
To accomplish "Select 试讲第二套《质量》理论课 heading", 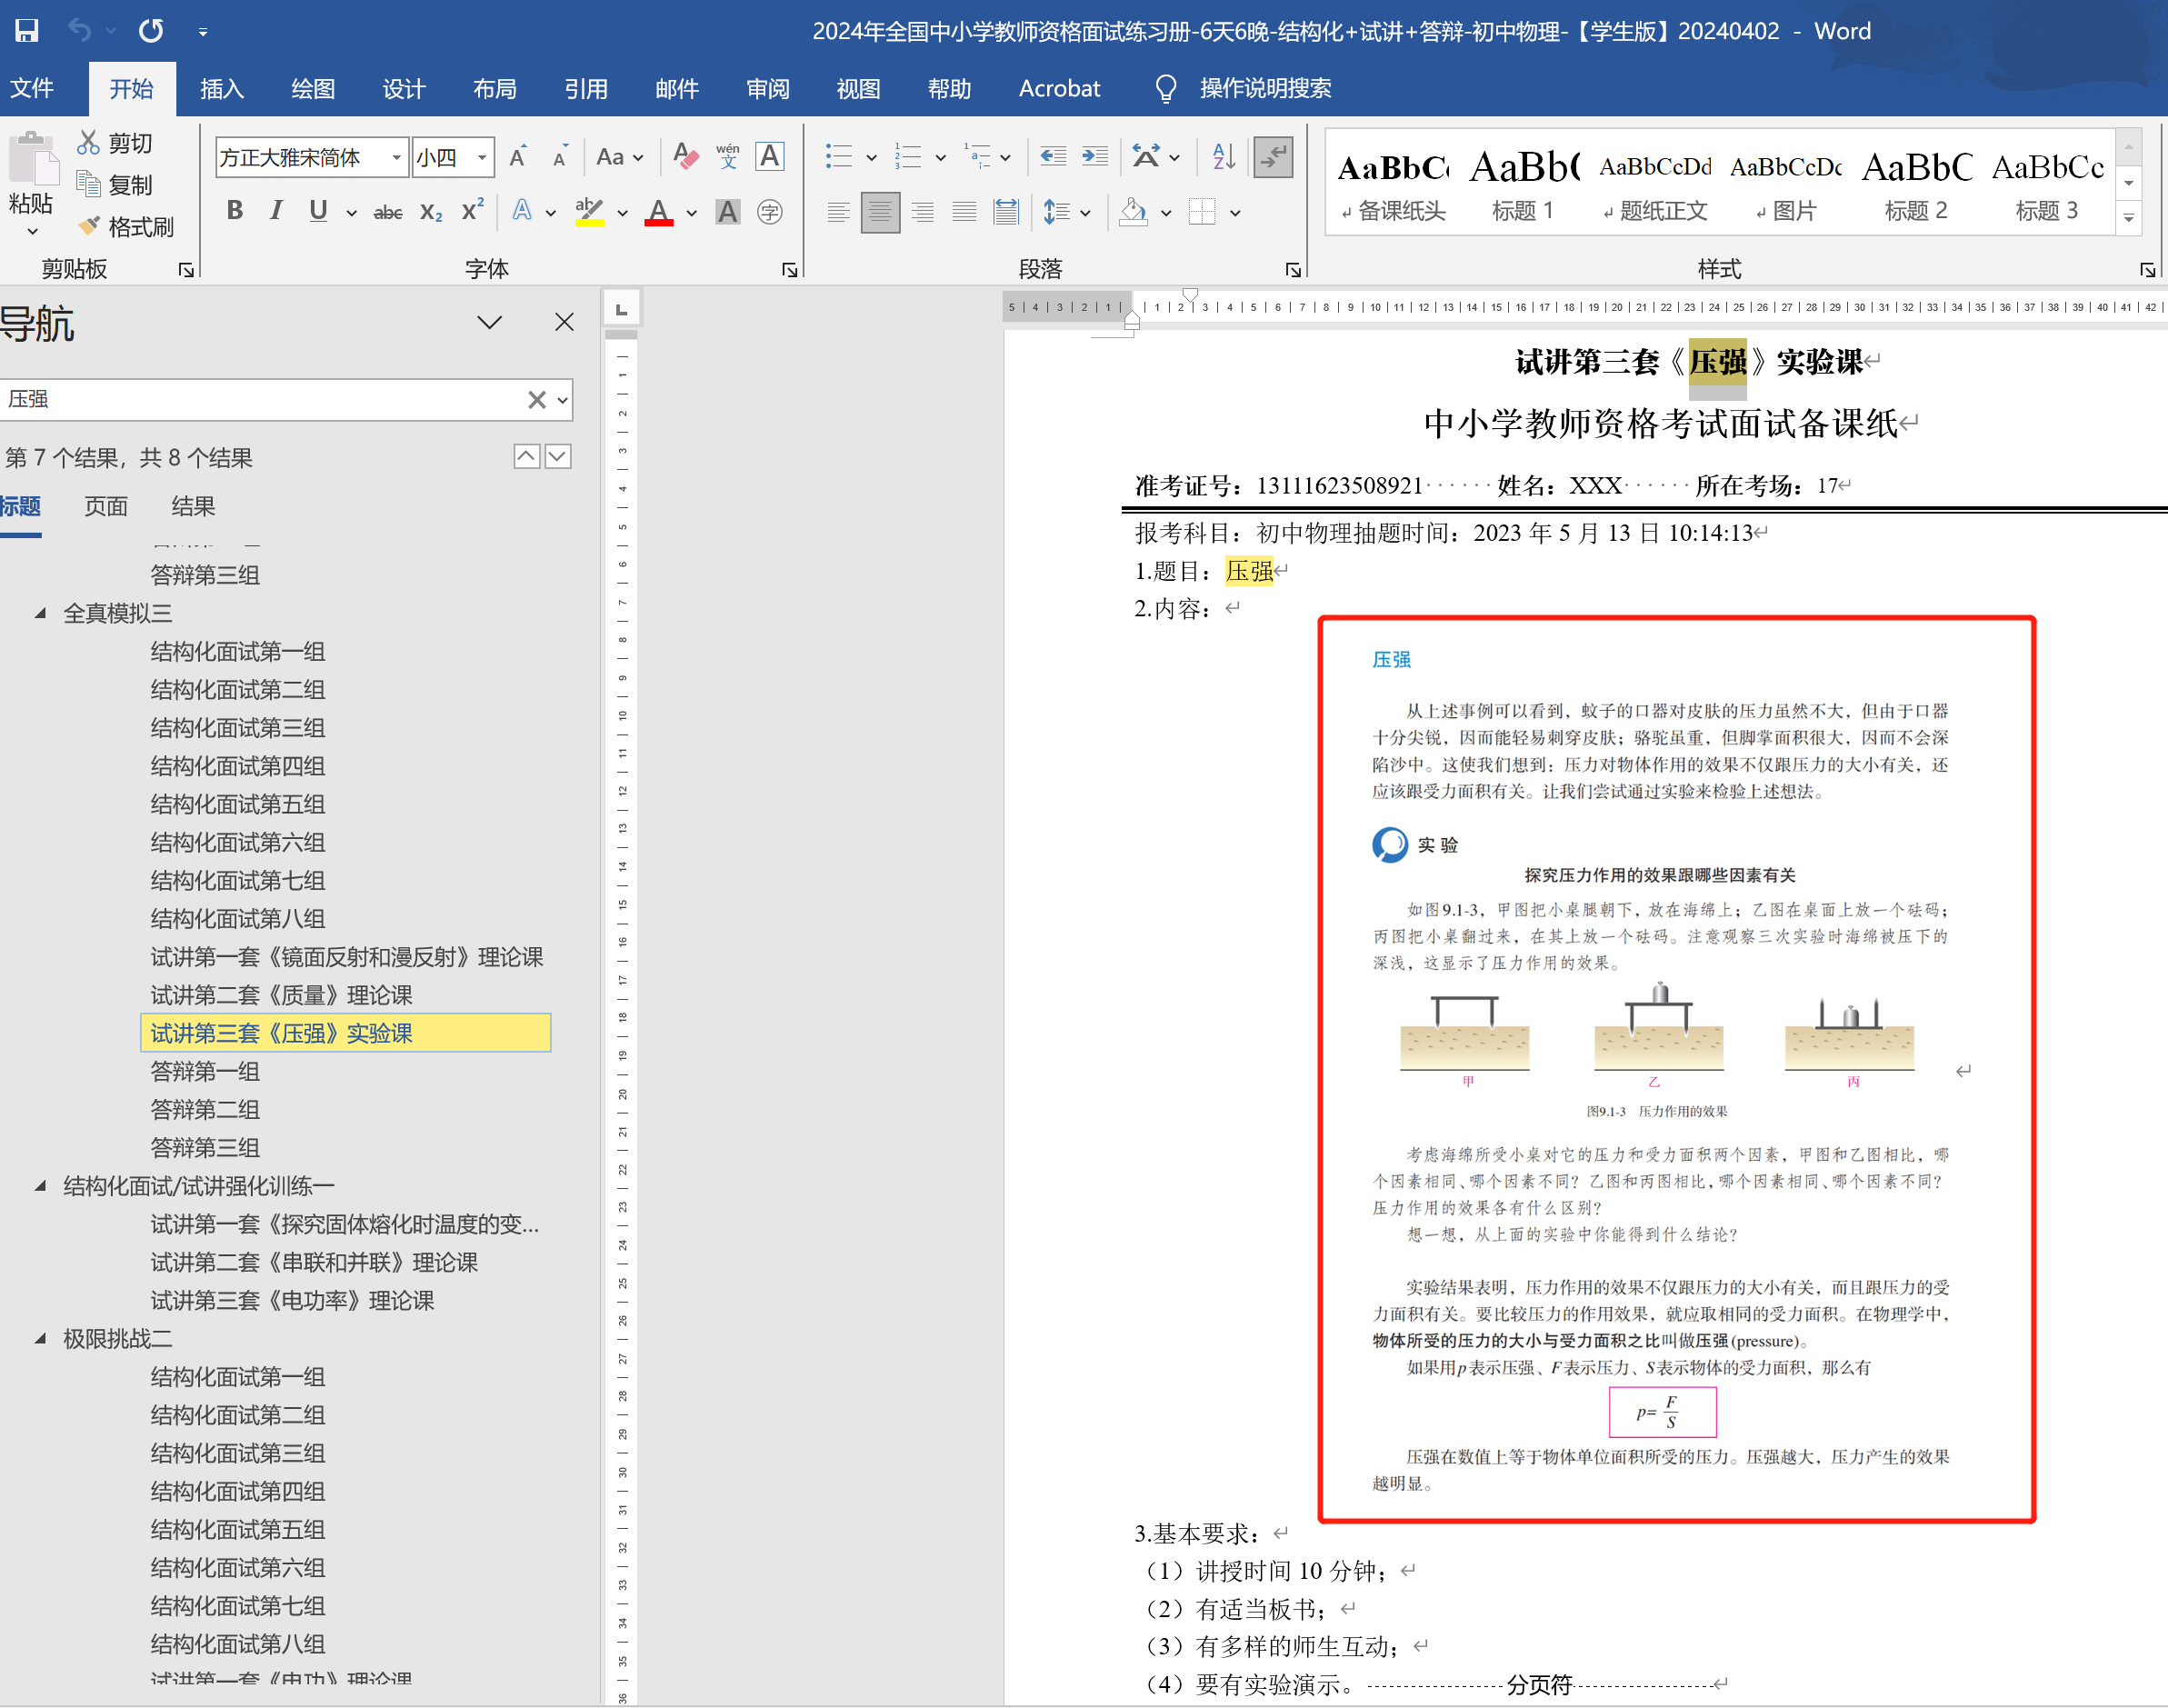I will click(281, 995).
